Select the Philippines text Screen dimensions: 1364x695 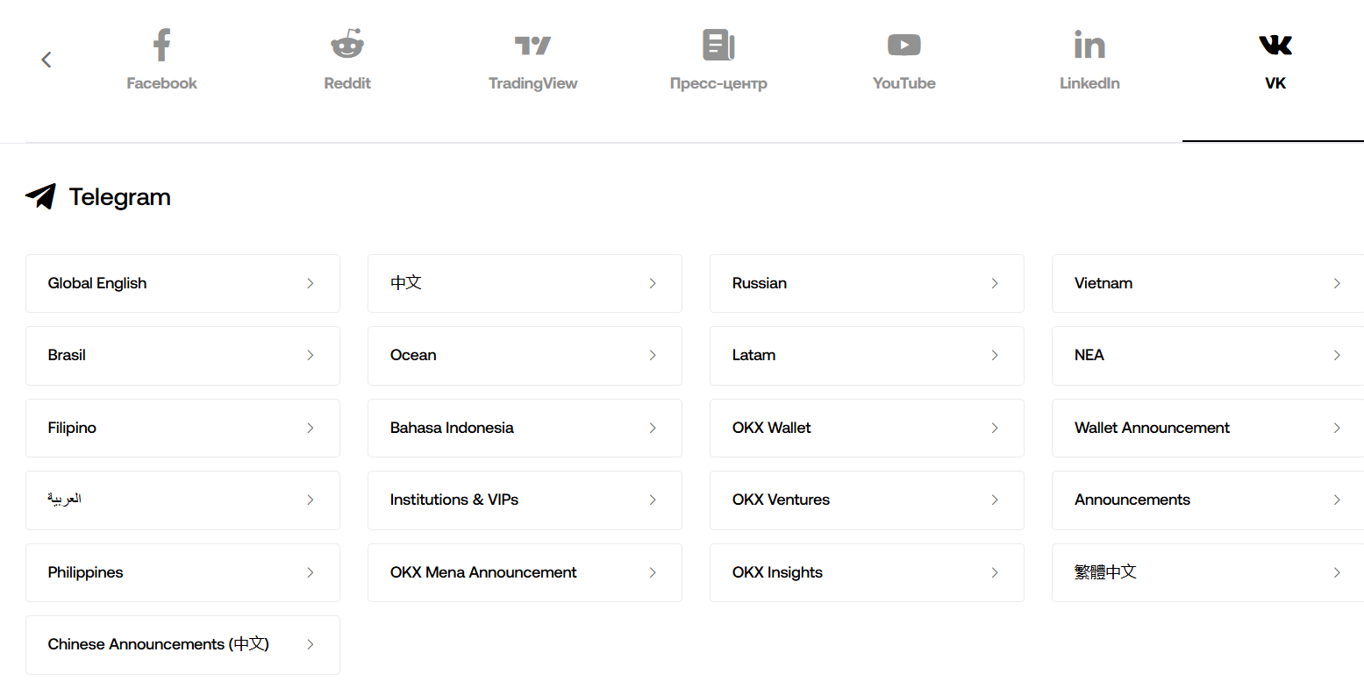[x=85, y=572]
